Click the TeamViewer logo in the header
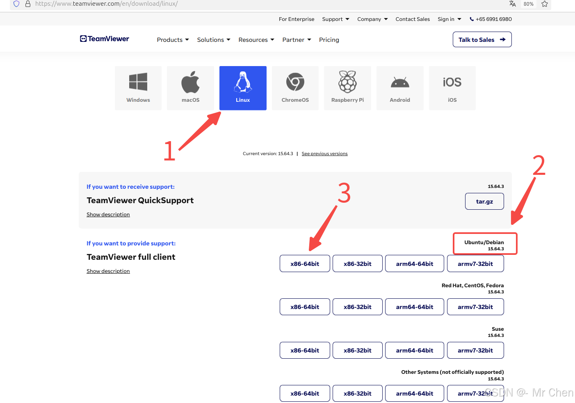 click(104, 39)
